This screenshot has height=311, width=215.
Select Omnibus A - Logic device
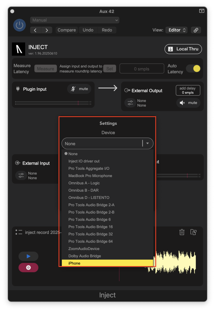(107, 183)
